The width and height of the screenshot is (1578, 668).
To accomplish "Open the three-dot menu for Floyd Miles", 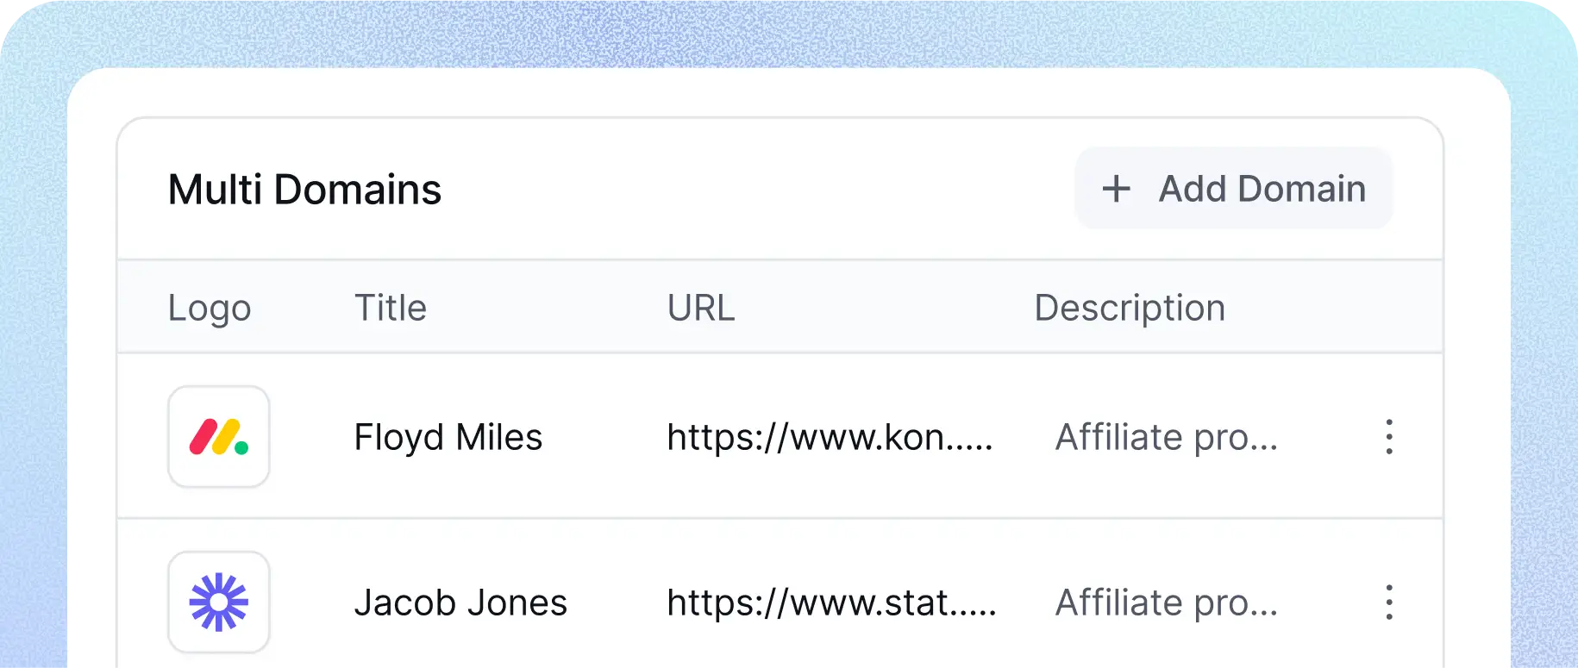I will coord(1388,437).
